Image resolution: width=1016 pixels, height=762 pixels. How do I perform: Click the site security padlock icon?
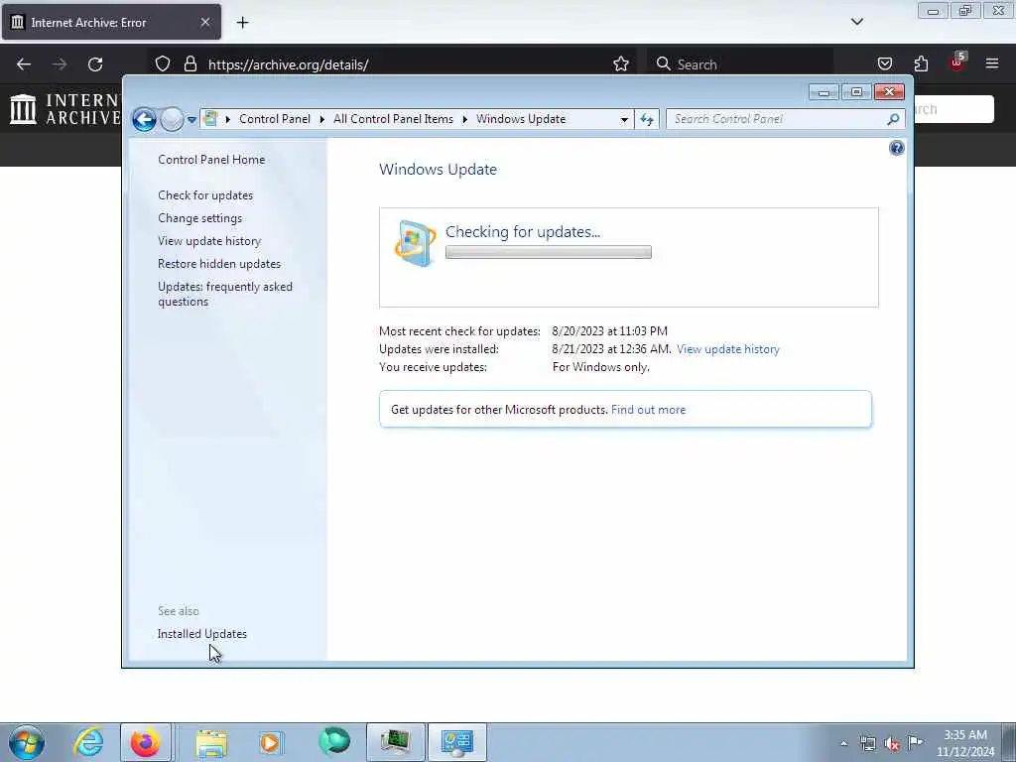pyautogui.click(x=190, y=64)
